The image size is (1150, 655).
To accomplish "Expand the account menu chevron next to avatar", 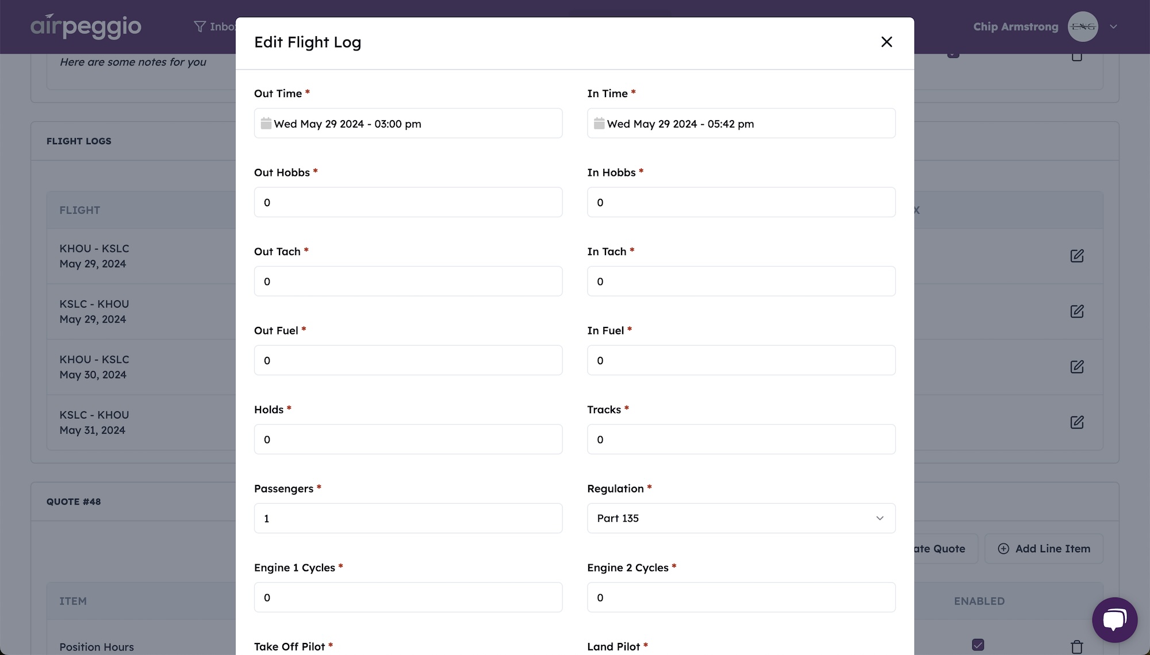I will click(1114, 26).
